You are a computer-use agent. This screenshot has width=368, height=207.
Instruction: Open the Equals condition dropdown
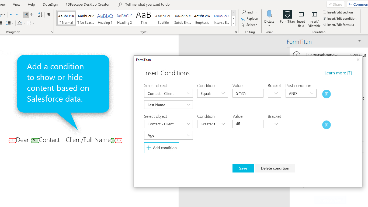[213, 93]
